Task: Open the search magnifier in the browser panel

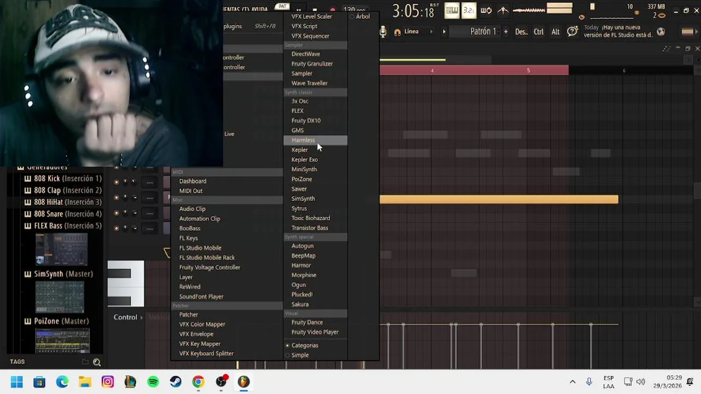Action: coord(97,362)
